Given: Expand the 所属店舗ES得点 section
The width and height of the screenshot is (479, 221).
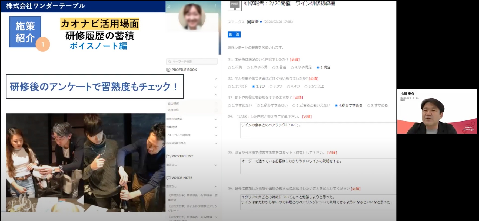Looking at the screenshot, I should [x=216, y=143].
